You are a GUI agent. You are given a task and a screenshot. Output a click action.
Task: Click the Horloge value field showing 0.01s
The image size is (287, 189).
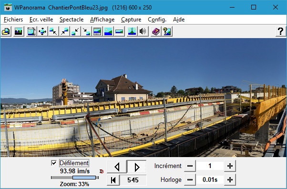210,180
